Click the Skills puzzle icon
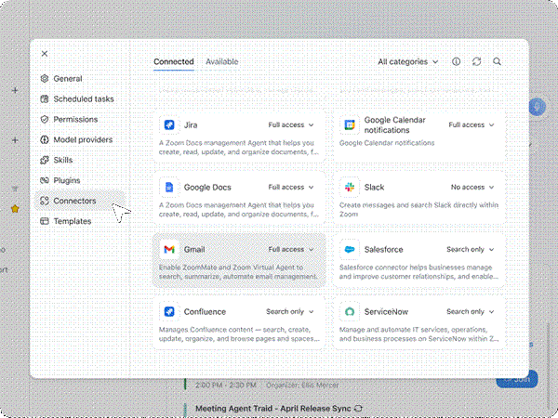558x418 pixels. click(x=45, y=160)
